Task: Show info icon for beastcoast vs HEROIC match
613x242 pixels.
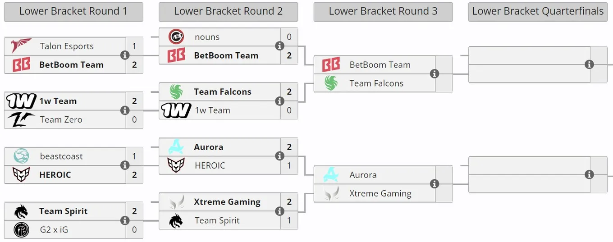Action: point(125,165)
